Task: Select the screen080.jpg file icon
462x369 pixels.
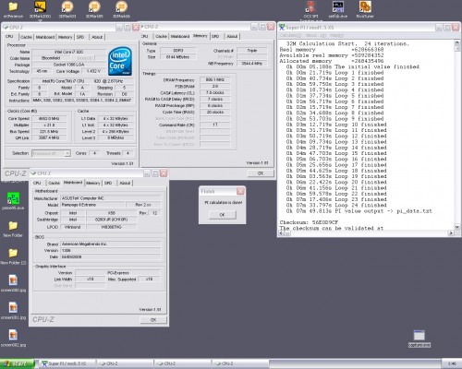Action: point(13,283)
